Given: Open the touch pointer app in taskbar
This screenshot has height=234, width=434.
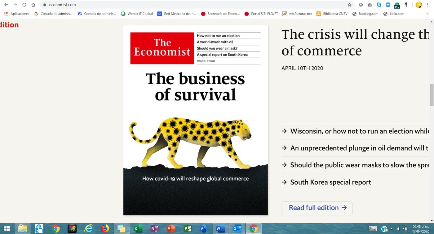Looking at the screenshot, I should click(39, 229).
